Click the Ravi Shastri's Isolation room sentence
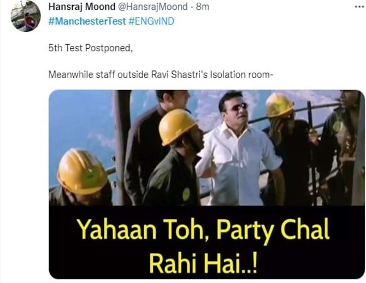 (x=161, y=75)
